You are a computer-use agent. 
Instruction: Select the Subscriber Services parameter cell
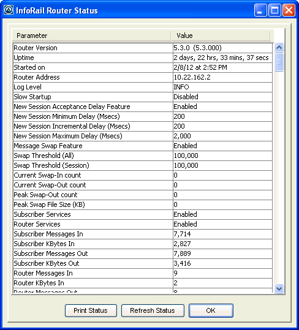coord(93,214)
